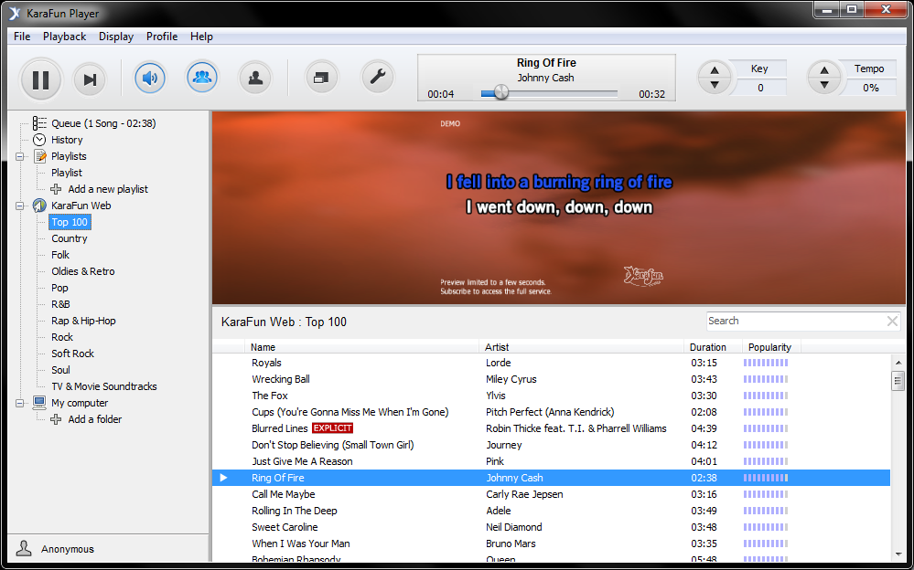Select the Rock category
The width and height of the screenshot is (914, 570).
pyautogui.click(x=62, y=337)
